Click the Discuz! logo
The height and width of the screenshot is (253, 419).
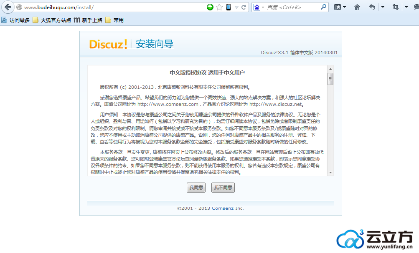108,44
